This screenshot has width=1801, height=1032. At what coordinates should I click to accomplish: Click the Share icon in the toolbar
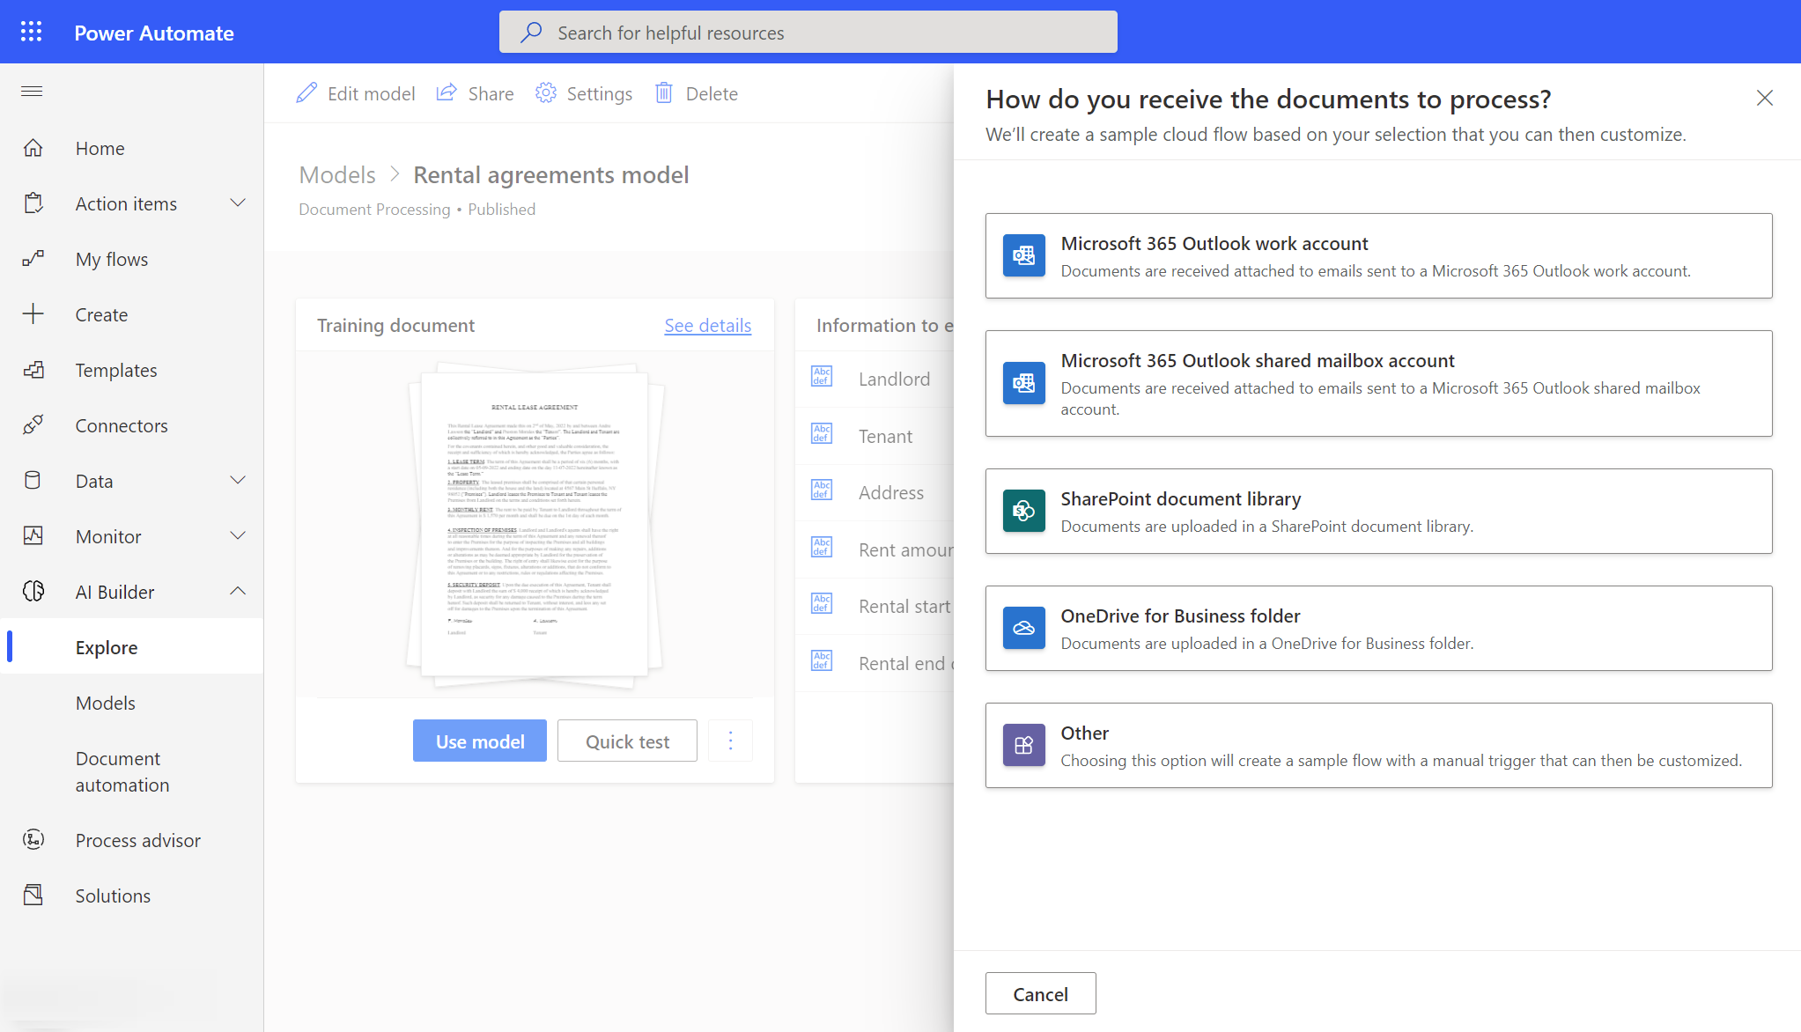point(448,92)
